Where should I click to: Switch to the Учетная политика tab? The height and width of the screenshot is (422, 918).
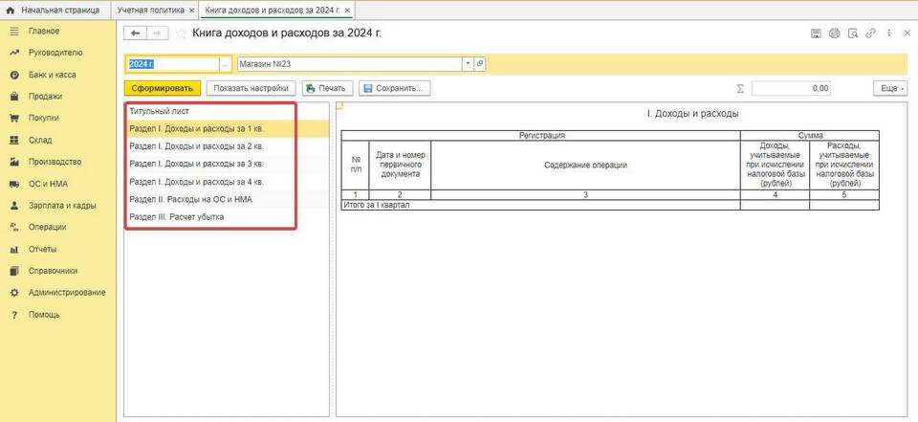(150, 10)
